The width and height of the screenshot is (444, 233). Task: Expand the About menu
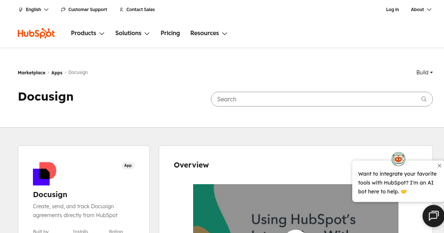coord(421,10)
